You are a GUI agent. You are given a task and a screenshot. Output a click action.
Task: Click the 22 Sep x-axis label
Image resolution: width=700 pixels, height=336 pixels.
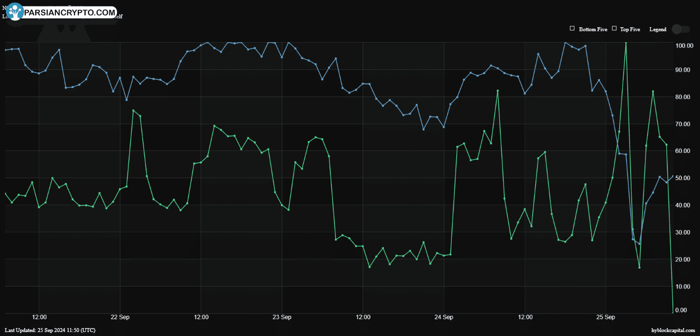(x=120, y=317)
